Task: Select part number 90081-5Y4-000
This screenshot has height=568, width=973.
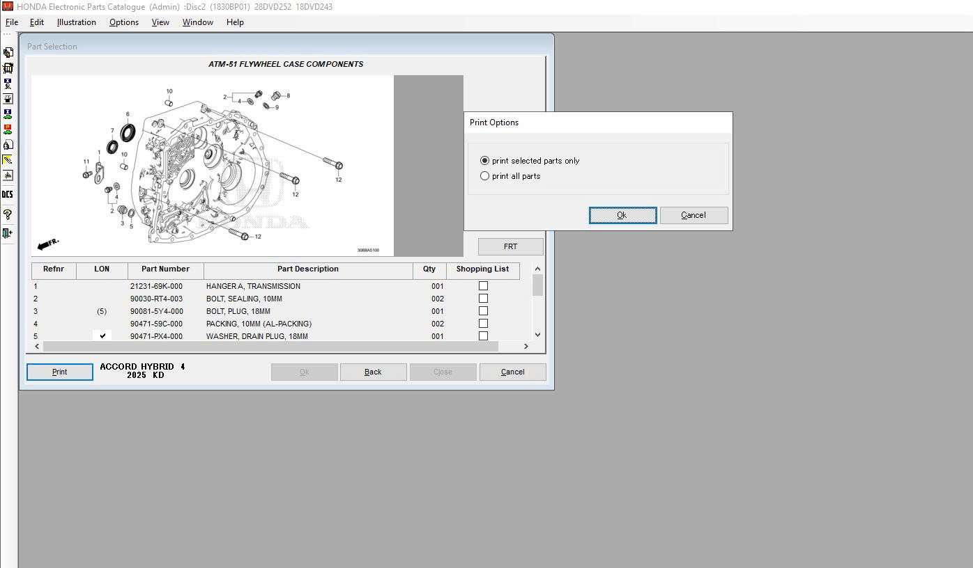Action: click(x=156, y=311)
